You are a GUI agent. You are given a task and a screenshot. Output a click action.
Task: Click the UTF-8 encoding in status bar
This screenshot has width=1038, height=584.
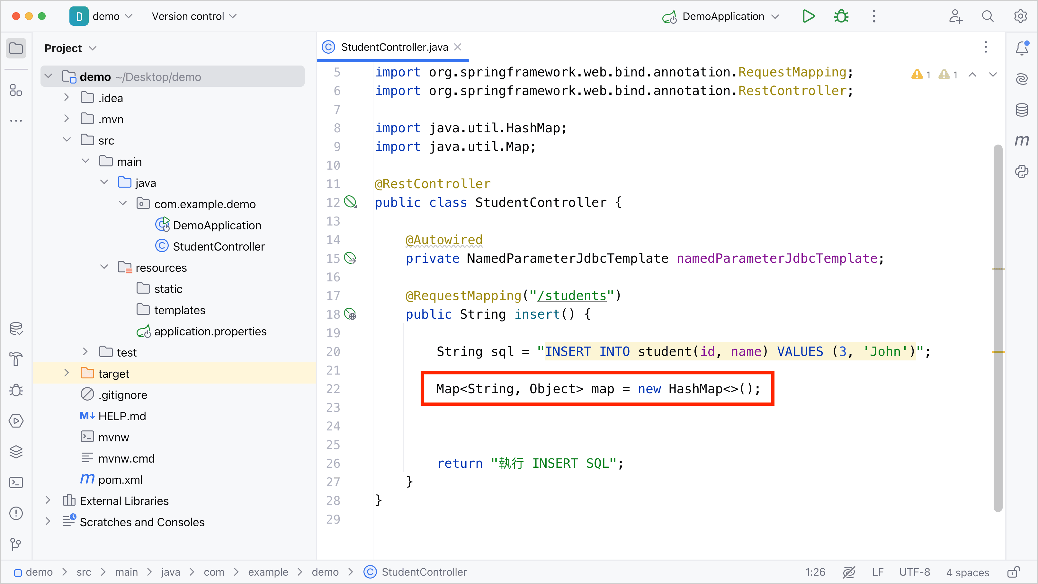tap(914, 572)
